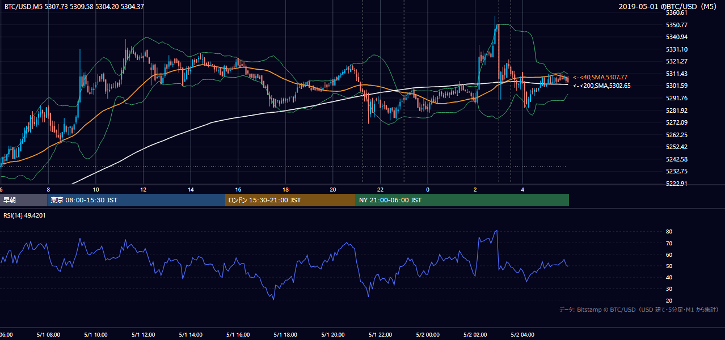Click RSI axis level 80
The height and width of the screenshot is (340, 725).
coord(669,232)
